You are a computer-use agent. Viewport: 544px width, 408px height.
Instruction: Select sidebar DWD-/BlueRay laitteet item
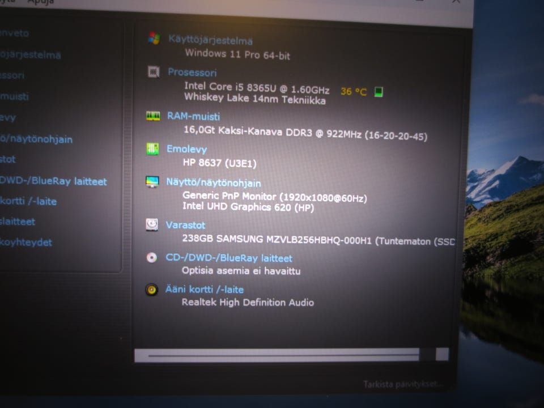click(x=53, y=181)
